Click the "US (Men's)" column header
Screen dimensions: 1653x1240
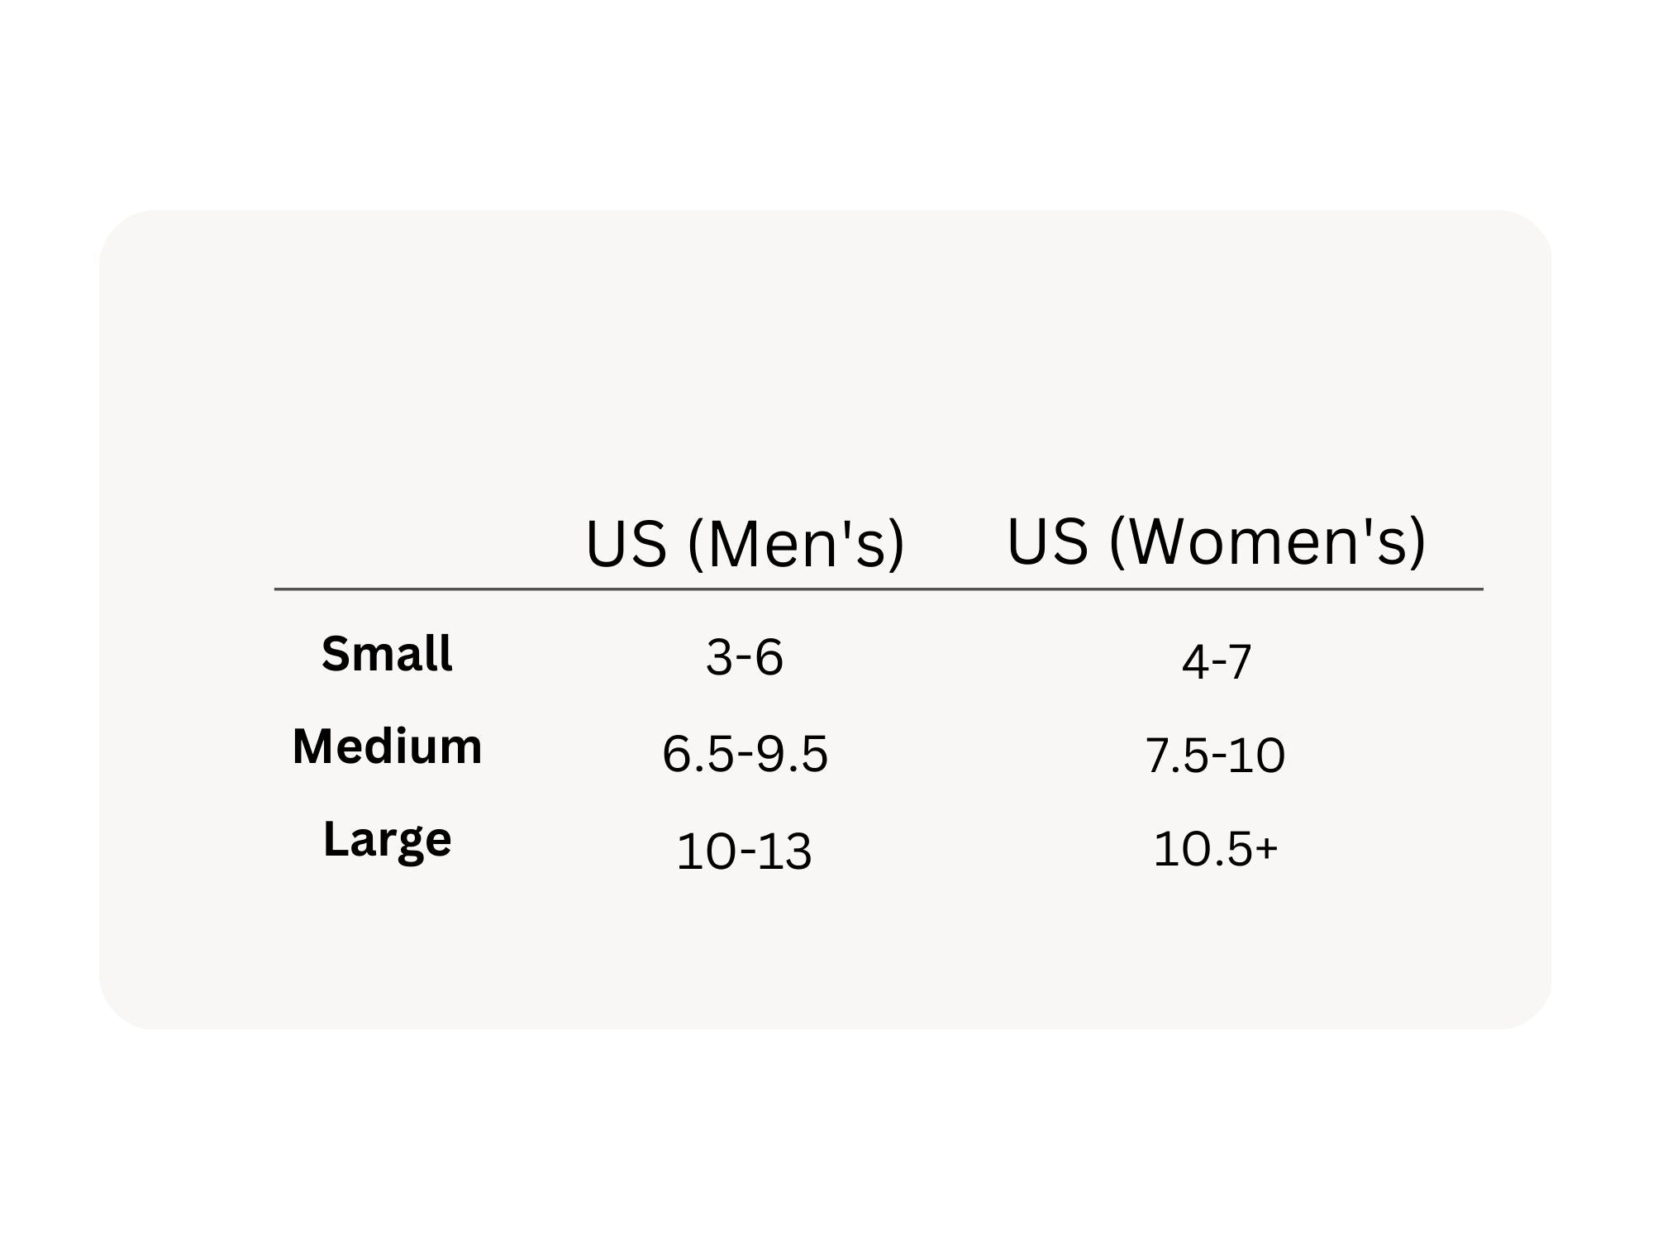click(745, 544)
